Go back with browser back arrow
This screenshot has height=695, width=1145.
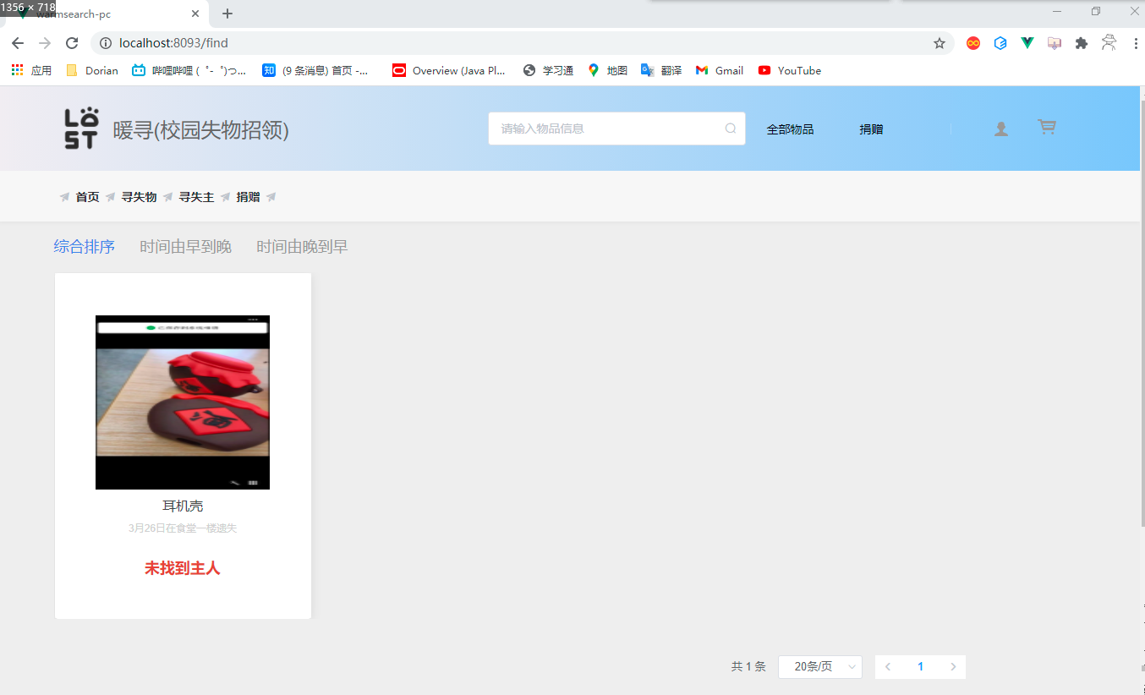[18, 43]
